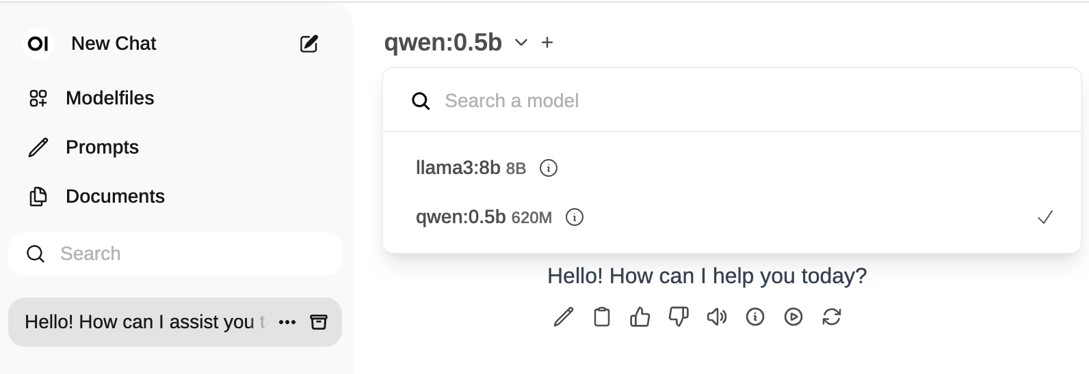The image size is (1089, 374).
Task: Click the new chat compose icon
Action: tap(309, 44)
